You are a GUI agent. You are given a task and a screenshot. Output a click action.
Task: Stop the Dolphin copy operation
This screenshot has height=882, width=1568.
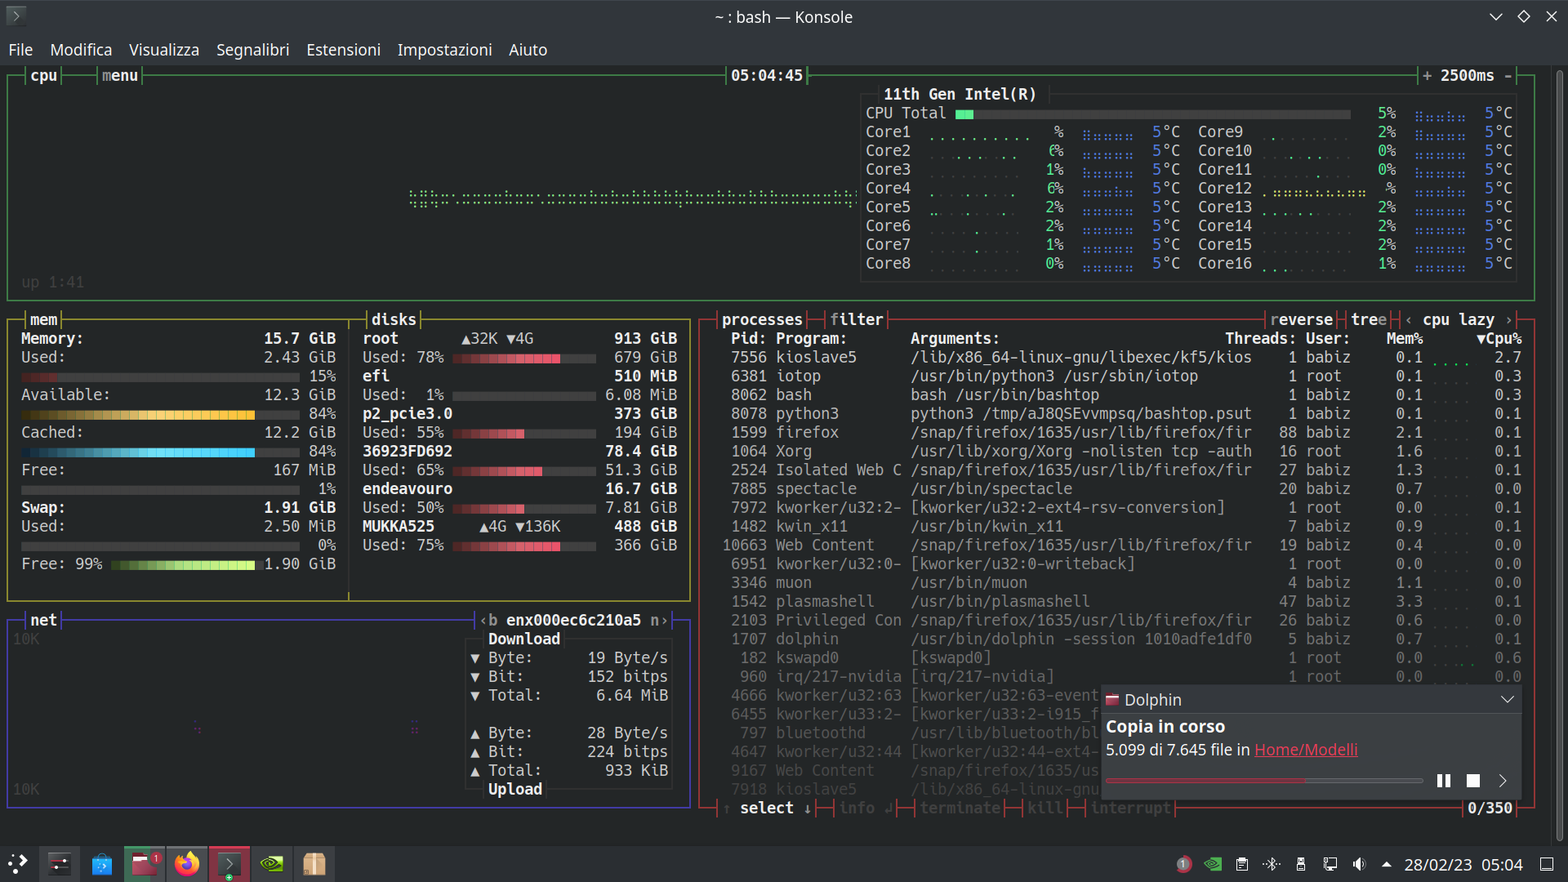point(1472,782)
